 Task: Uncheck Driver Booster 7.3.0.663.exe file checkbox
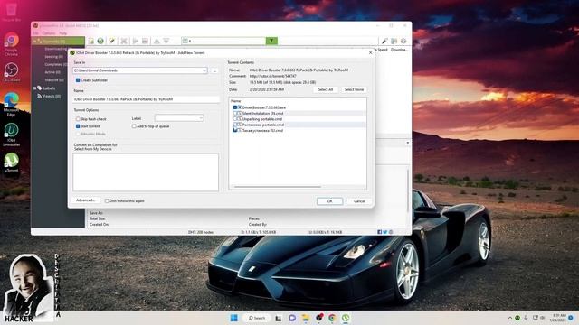[x=235, y=107]
